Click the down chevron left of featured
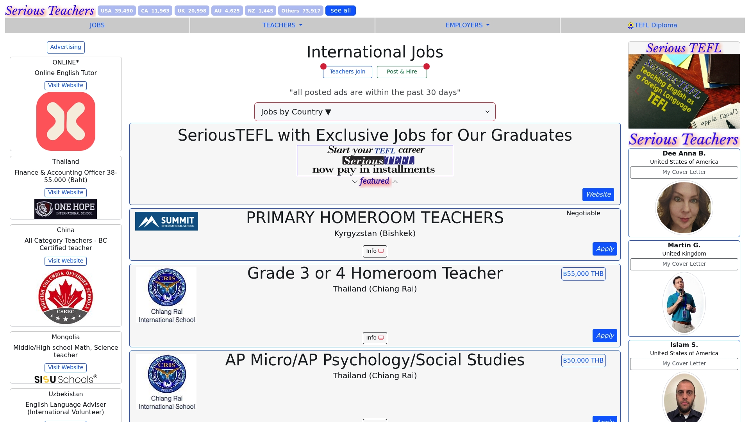The height and width of the screenshot is (422, 750). click(x=355, y=182)
